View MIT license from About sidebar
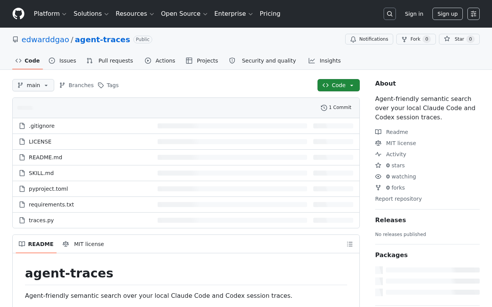492x307 pixels. (396, 143)
